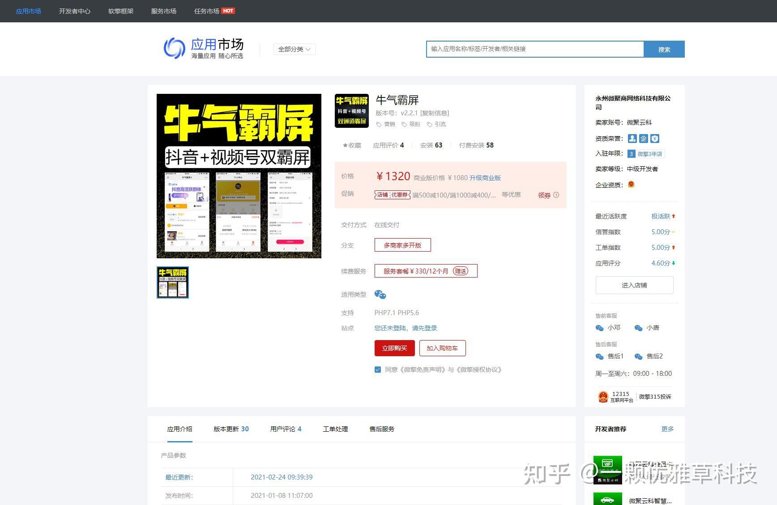Focus the app search input field
Image resolution: width=777 pixels, height=505 pixels.
(x=535, y=49)
